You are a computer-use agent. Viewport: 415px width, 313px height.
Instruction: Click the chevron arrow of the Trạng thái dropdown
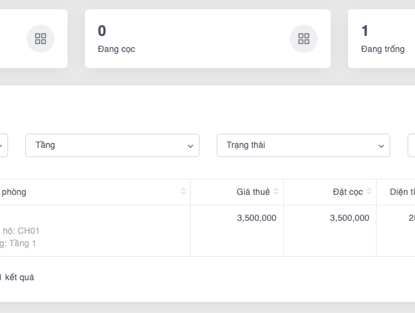[381, 146]
